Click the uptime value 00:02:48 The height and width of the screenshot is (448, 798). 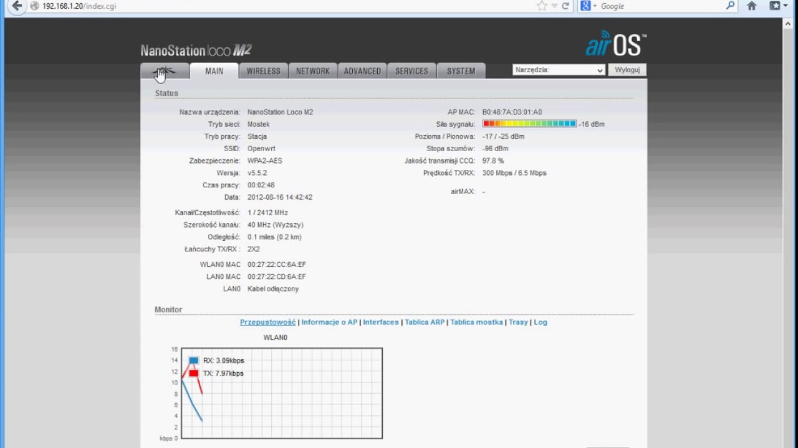(x=261, y=185)
